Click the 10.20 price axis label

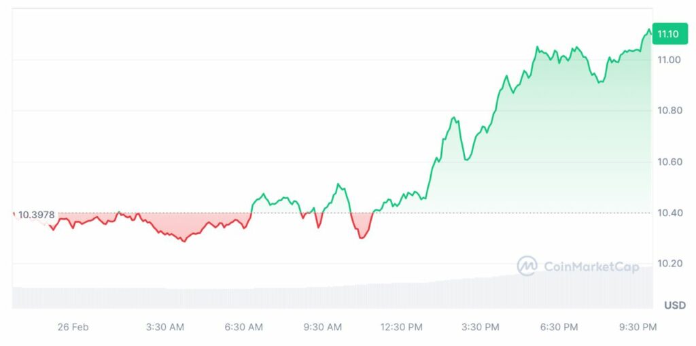669,264
